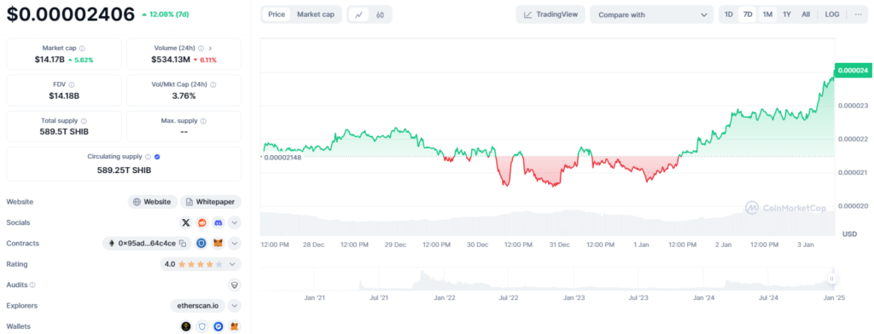Set chart range to All
This screenshot has height=334, width=874.
tap(806, 14)
